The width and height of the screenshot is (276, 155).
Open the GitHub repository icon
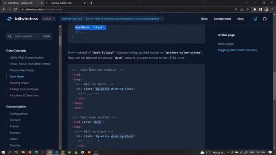pyautogui.click(x=264, y=19)
